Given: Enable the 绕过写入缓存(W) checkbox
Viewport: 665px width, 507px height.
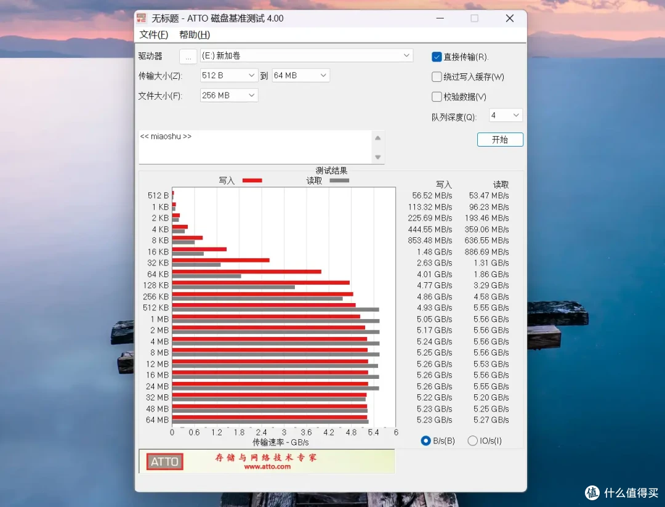Looking at the screenshot, I should (x=437, y=77).
